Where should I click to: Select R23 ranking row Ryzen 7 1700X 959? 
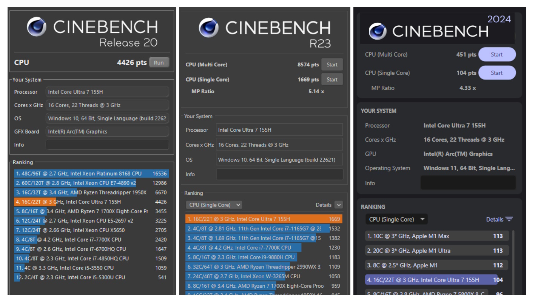pos(264,286)
